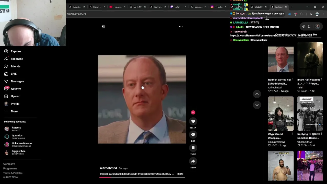Open comments via speech bubble icon
Screen dimensions: 327x184
[x=193, y=134]
